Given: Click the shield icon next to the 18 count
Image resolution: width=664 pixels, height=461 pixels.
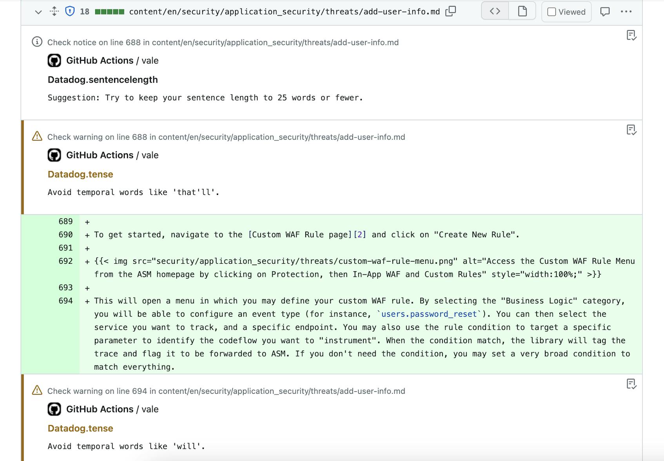Looking at the screenshot, I should pyautogui.click(x=70, y=11).
